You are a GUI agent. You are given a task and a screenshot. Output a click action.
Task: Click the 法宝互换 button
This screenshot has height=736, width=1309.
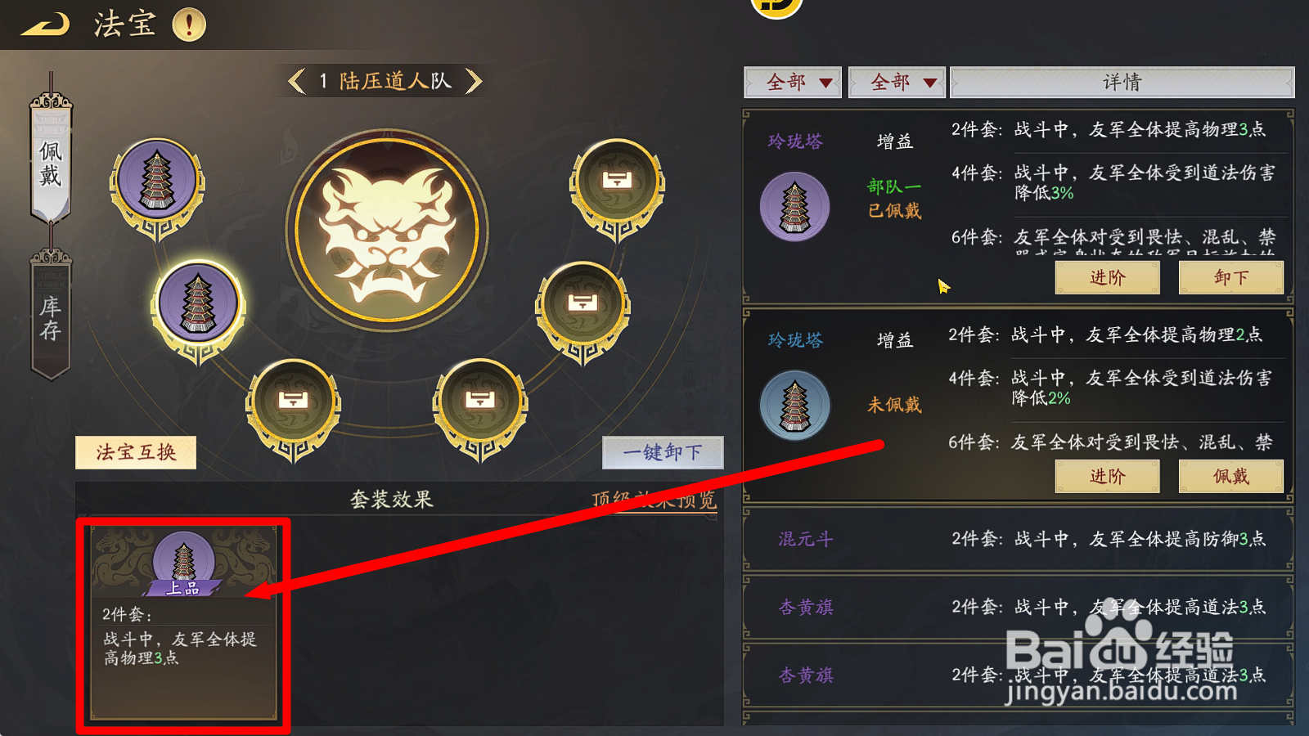[136, 452]
